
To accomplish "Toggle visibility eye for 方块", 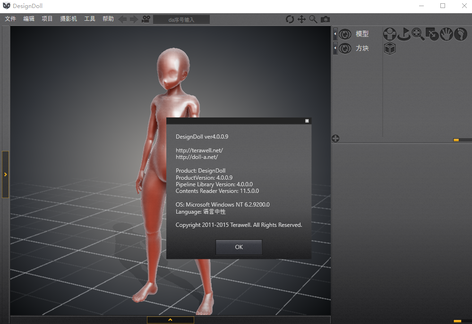I will (x=345, y=48).
